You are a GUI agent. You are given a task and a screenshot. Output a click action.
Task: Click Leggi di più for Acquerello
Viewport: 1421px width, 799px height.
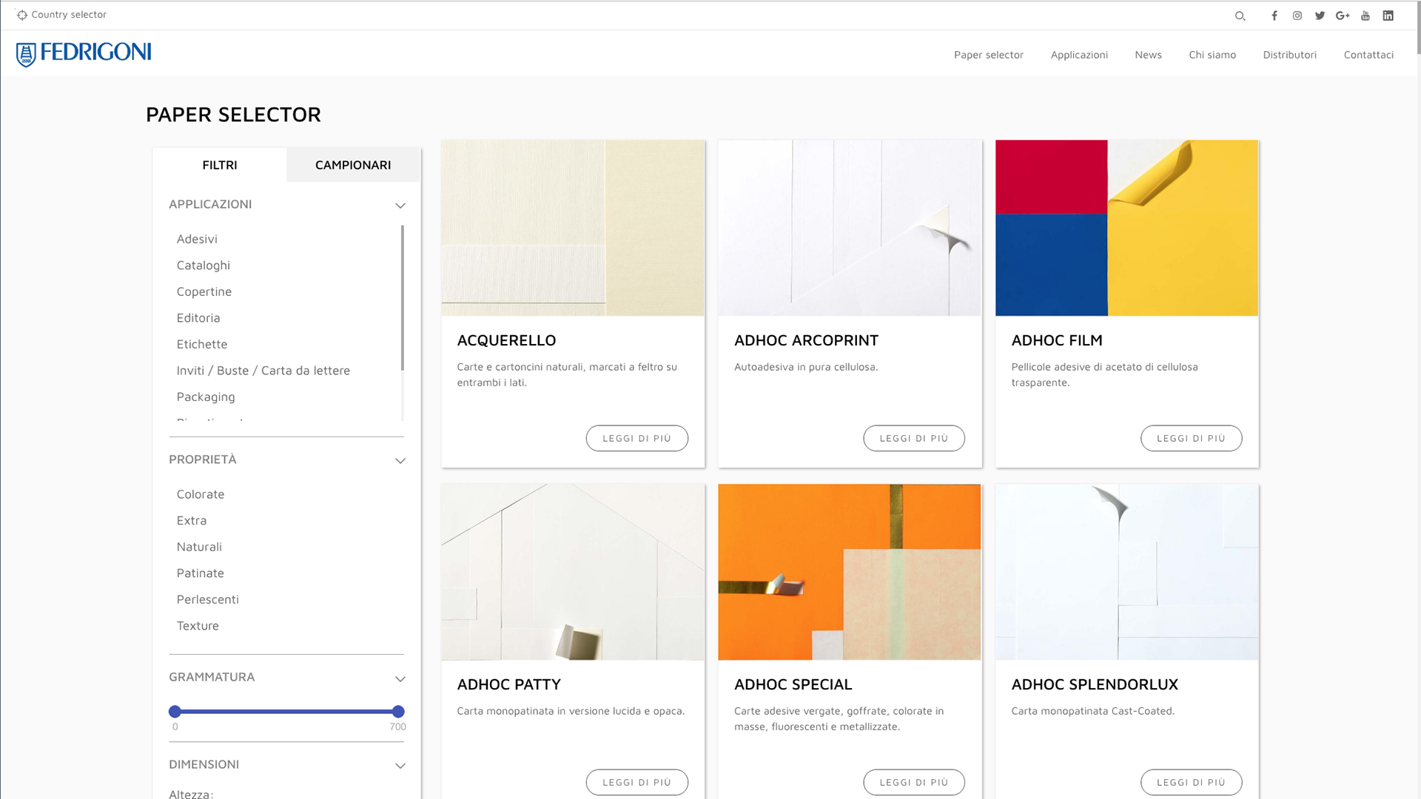tap(637, 438)
